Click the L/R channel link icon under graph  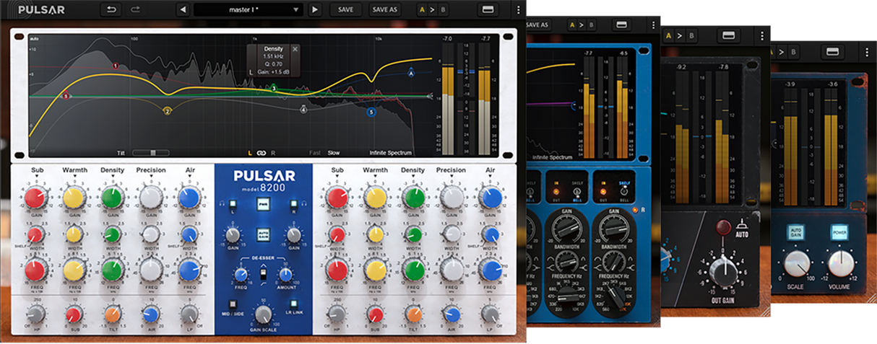tap(261, 153)
